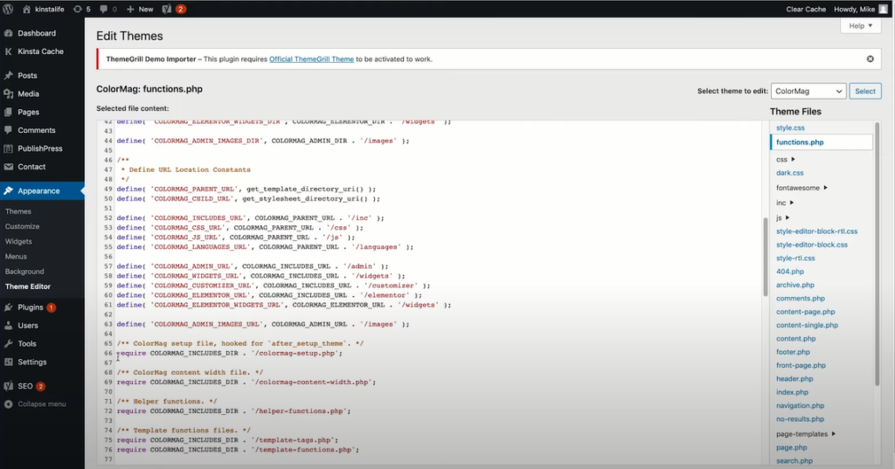The image size is (895, 469).
Task: Click inside the code editor on line 66
Action: 350,353
